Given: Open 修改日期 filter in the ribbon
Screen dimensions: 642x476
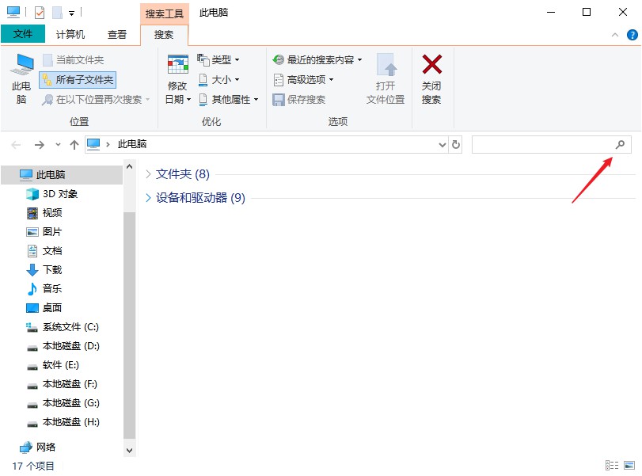Looking at the screenshot, I should click(x=176, y=75).
